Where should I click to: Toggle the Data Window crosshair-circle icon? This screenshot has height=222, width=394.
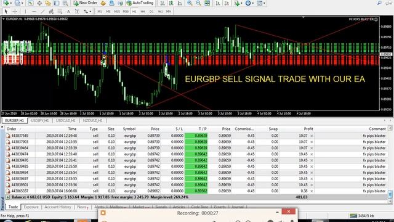point(39,3)
